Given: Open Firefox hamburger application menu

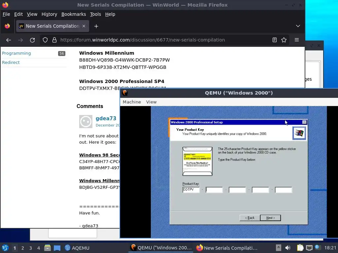Looking at the screenshot, I should [297, 40].
